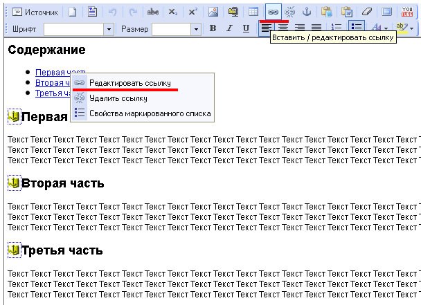Click the Insert/Edit link toolbar icon
This screenshot has width=421, height=305.
point(273,12)
